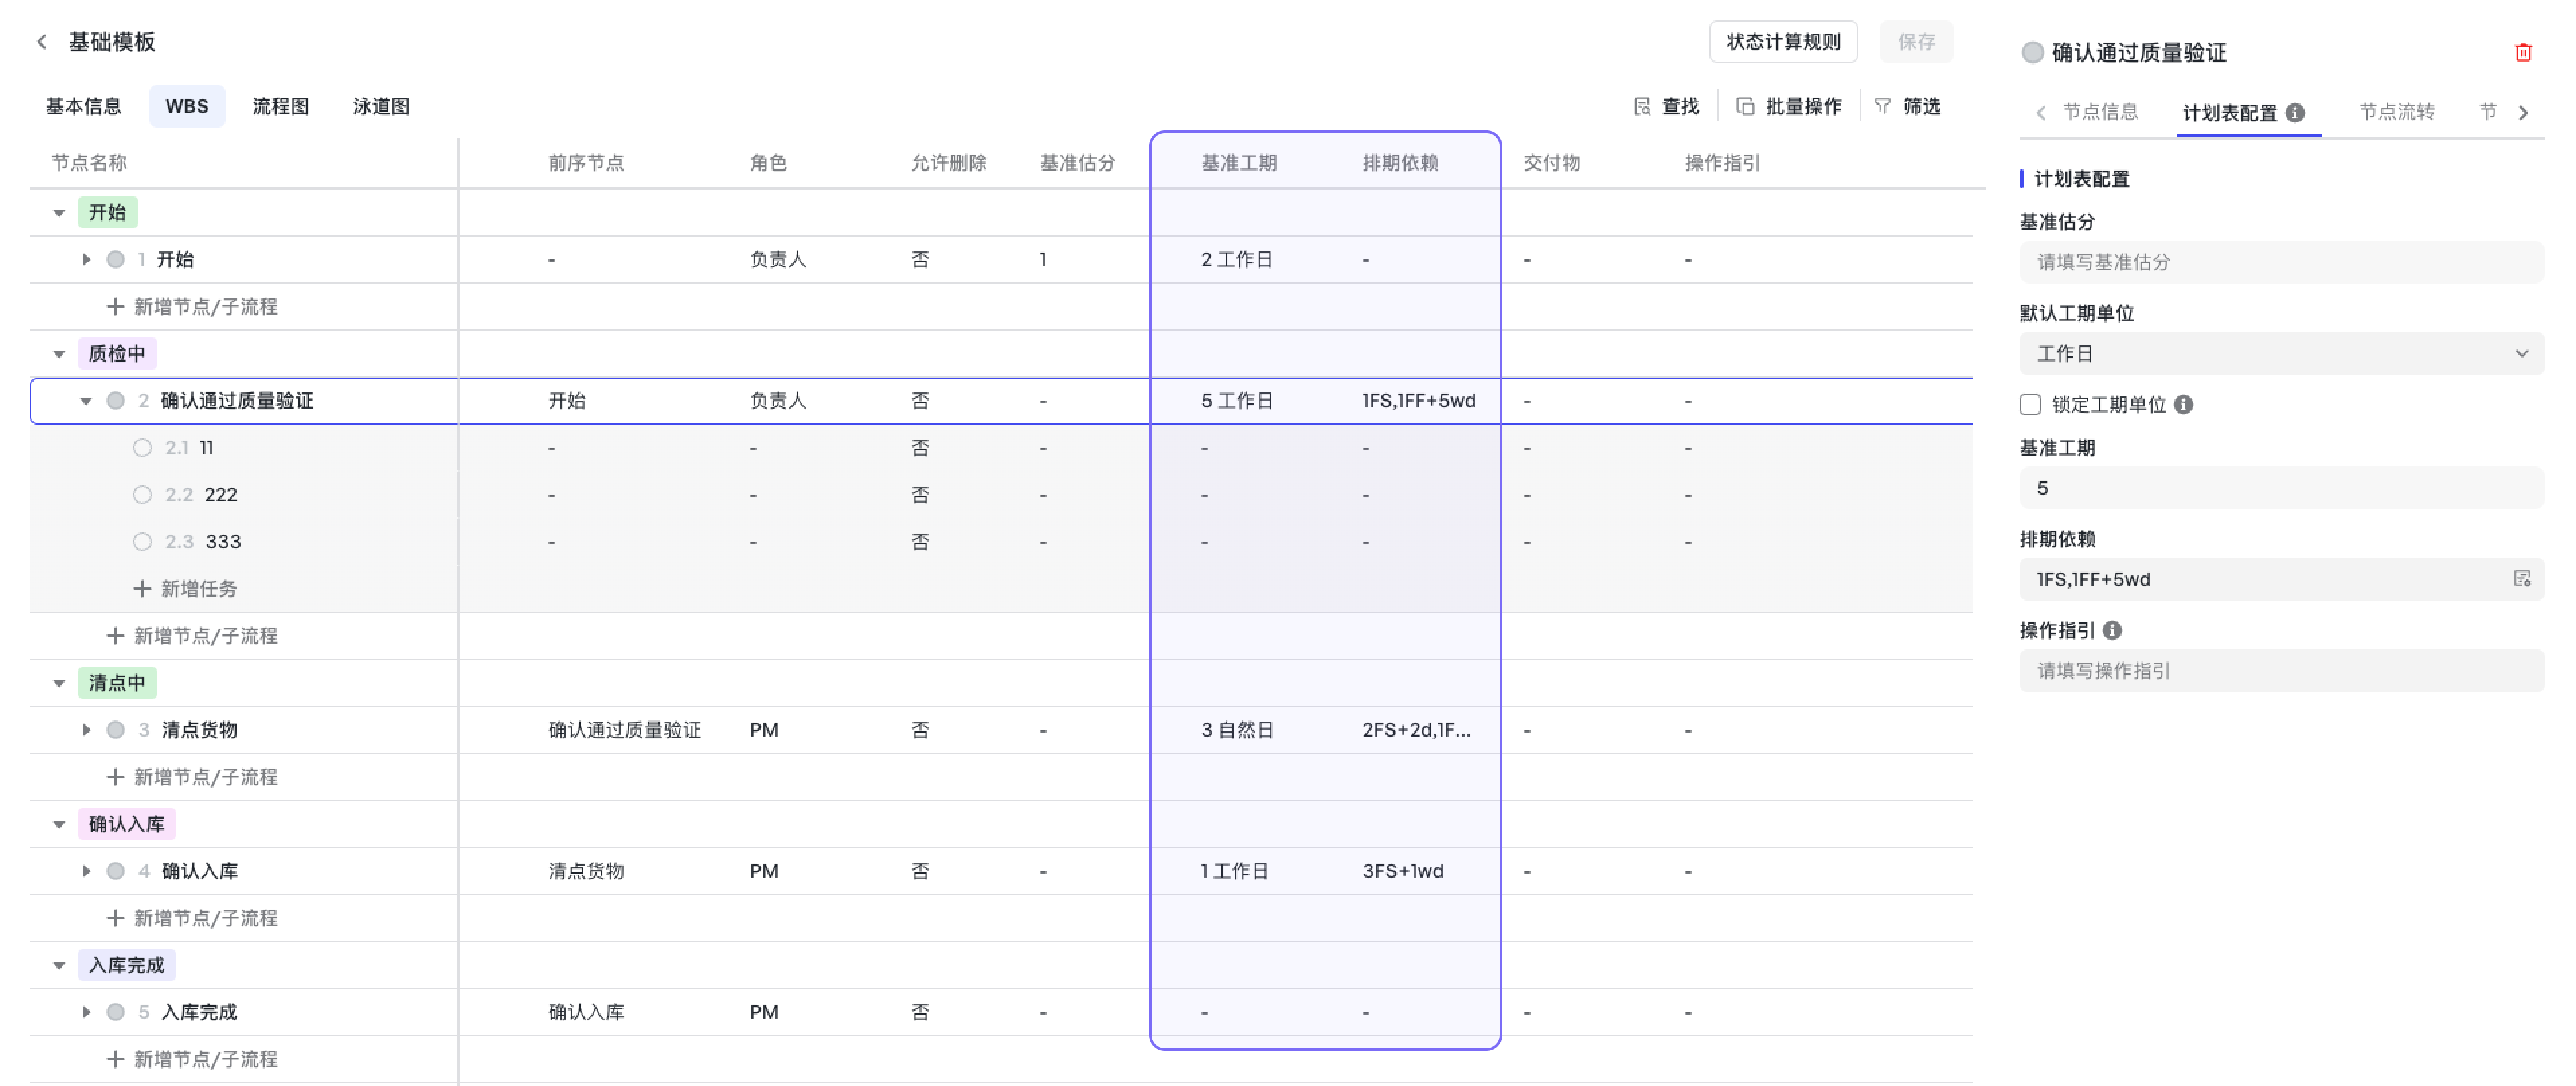Click status circle of 入库完成 node row

click(x=116, y=1012)
